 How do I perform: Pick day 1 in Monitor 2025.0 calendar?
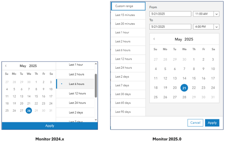[x=194, y=59]
